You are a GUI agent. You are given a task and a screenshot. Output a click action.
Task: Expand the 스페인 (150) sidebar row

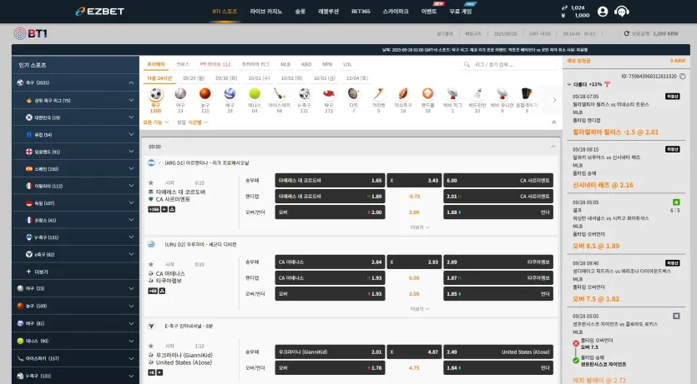click(76, 169)
